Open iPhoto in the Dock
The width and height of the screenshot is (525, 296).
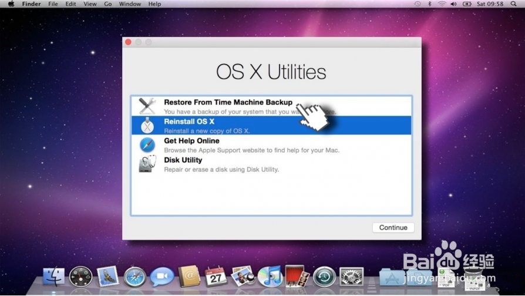[243, 277]
